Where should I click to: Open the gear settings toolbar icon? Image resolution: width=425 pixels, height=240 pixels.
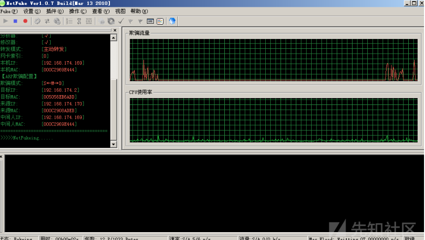coord(37,21)
